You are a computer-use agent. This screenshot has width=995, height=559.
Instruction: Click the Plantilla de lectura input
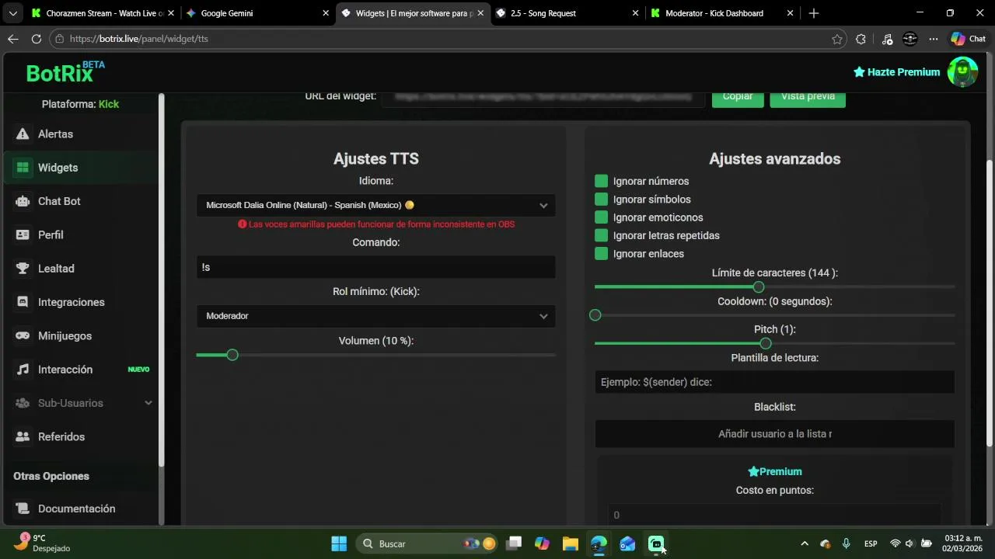[775, 382]
